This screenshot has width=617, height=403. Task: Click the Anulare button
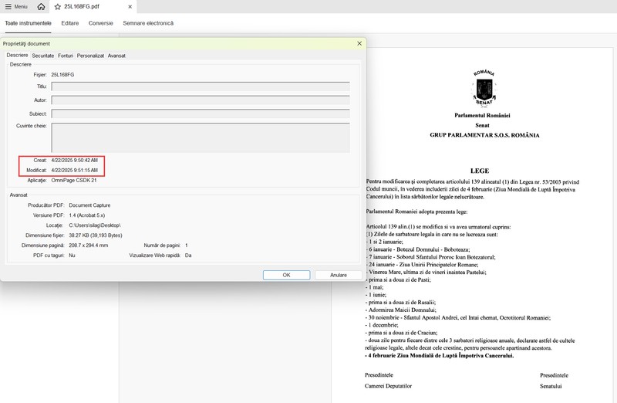[x=339, y=275]
